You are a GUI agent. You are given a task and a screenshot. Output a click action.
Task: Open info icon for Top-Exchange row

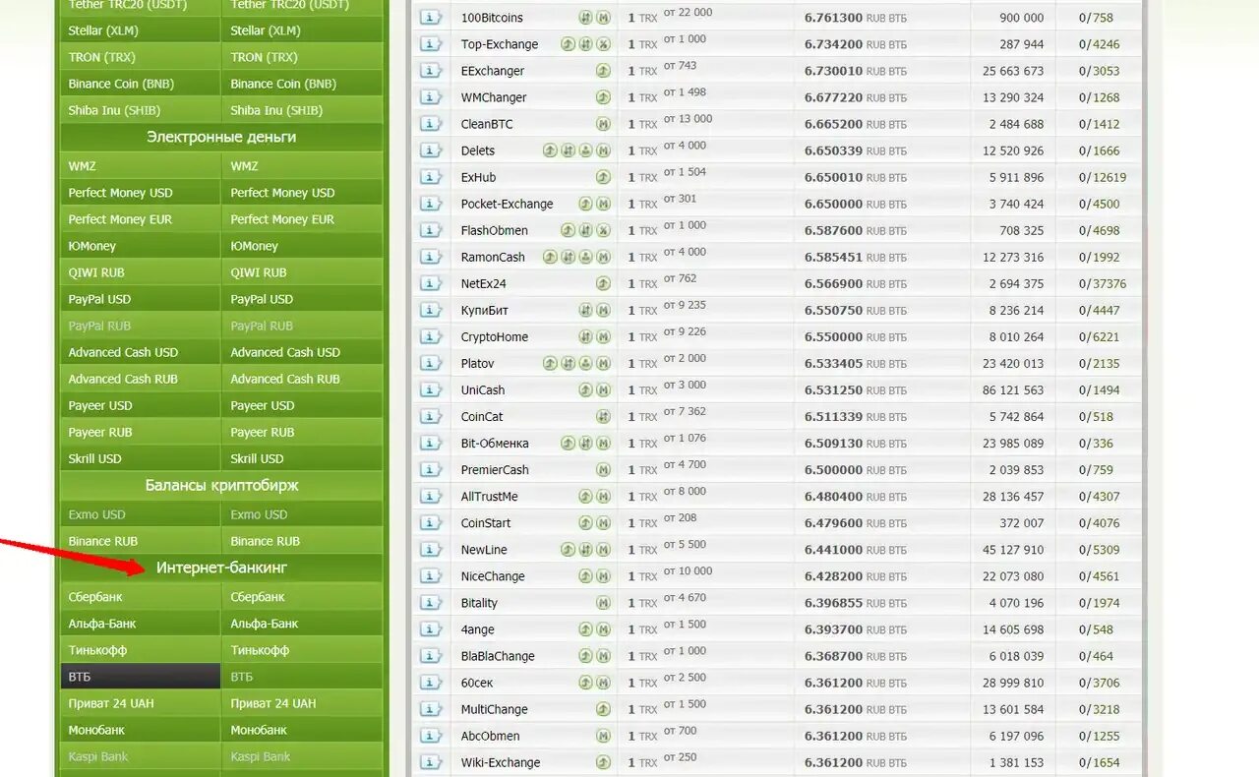pyautogui.click(x=431, y=44)
